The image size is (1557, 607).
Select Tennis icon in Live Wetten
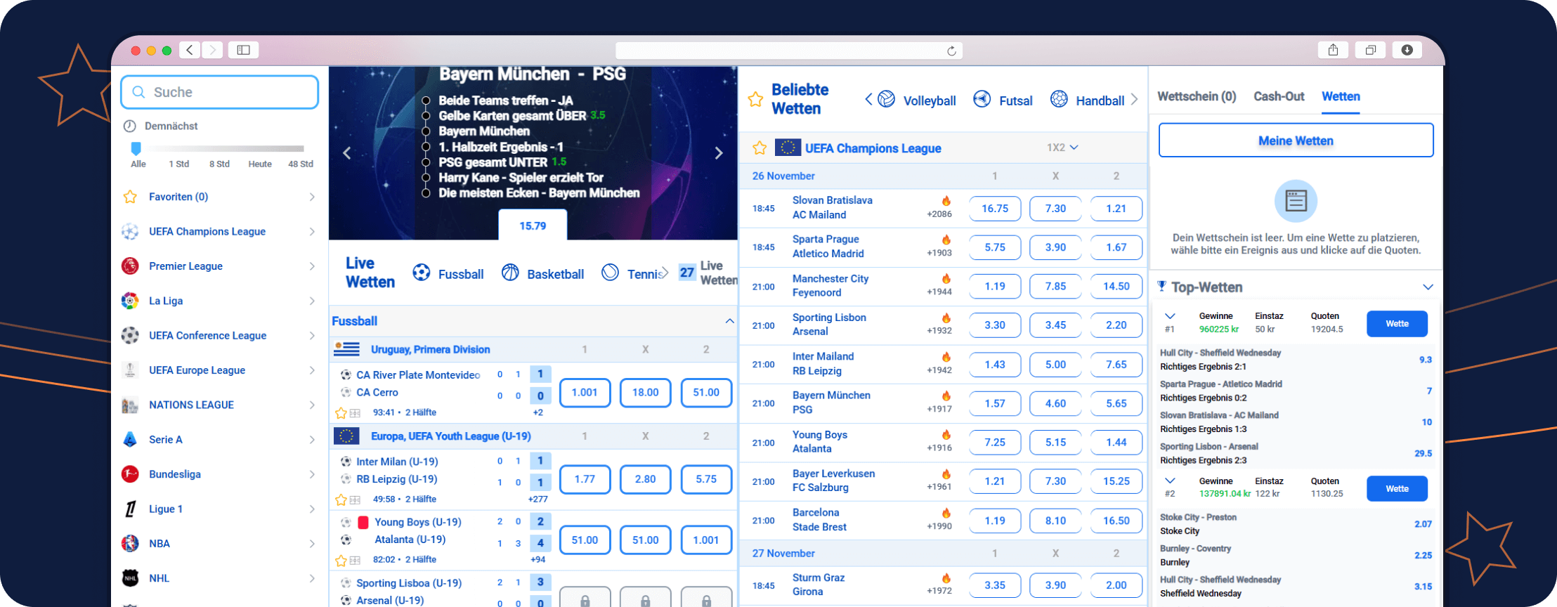[x=611, y=273]
